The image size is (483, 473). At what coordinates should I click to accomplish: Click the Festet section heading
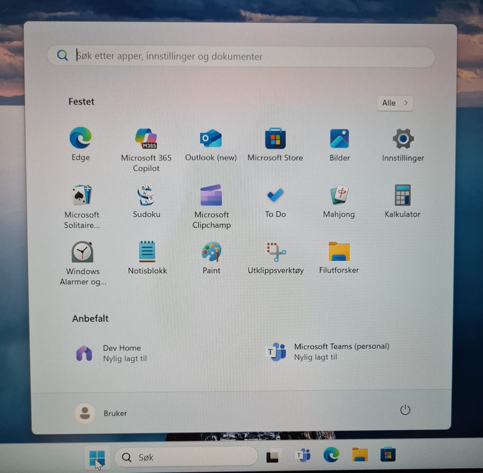pos(81,102)
